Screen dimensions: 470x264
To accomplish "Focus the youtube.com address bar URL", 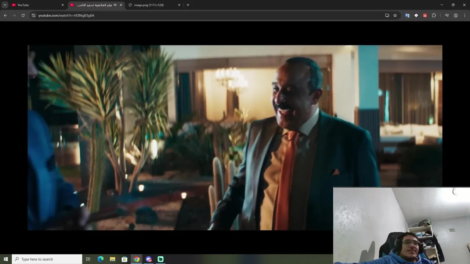I will 66,15.
